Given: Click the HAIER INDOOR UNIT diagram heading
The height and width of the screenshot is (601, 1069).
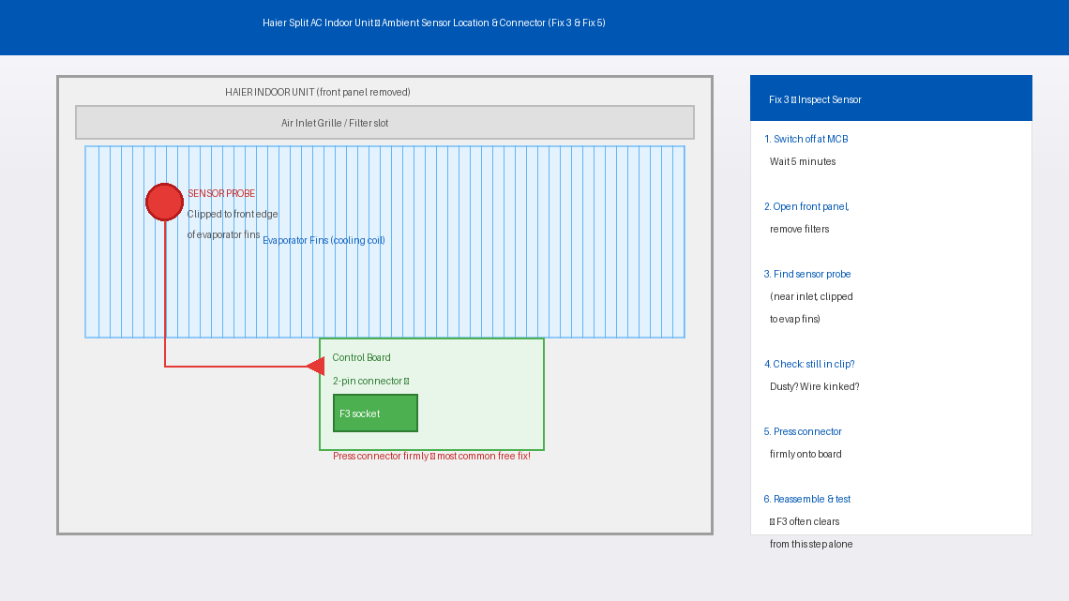Looking at the screenshot, I should tap(317, 92).
